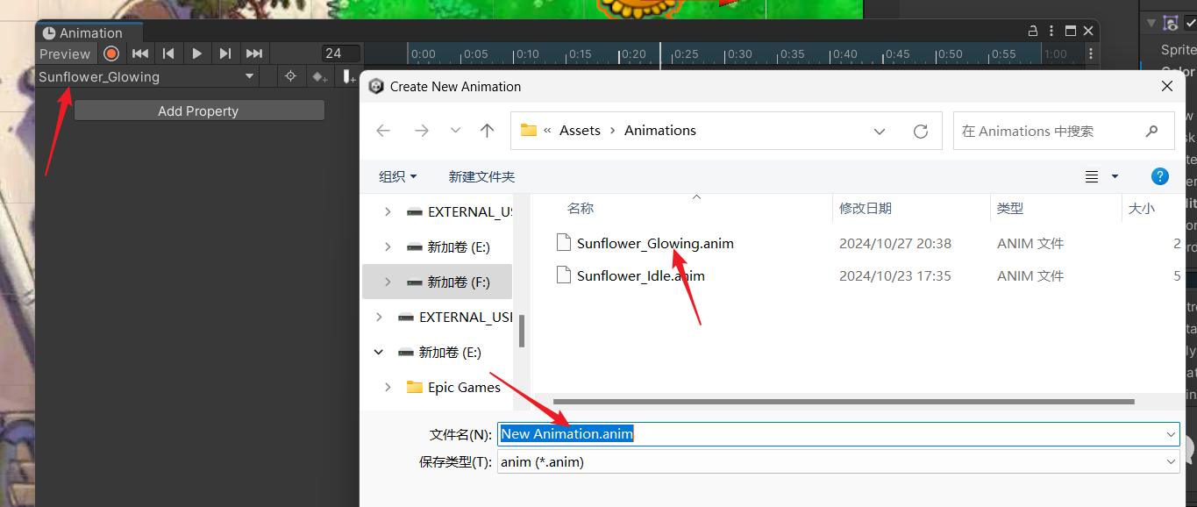Click the 0:25 mark on timeline ruler
This screenshot has height=507, width=1197.
click(686, 54)
